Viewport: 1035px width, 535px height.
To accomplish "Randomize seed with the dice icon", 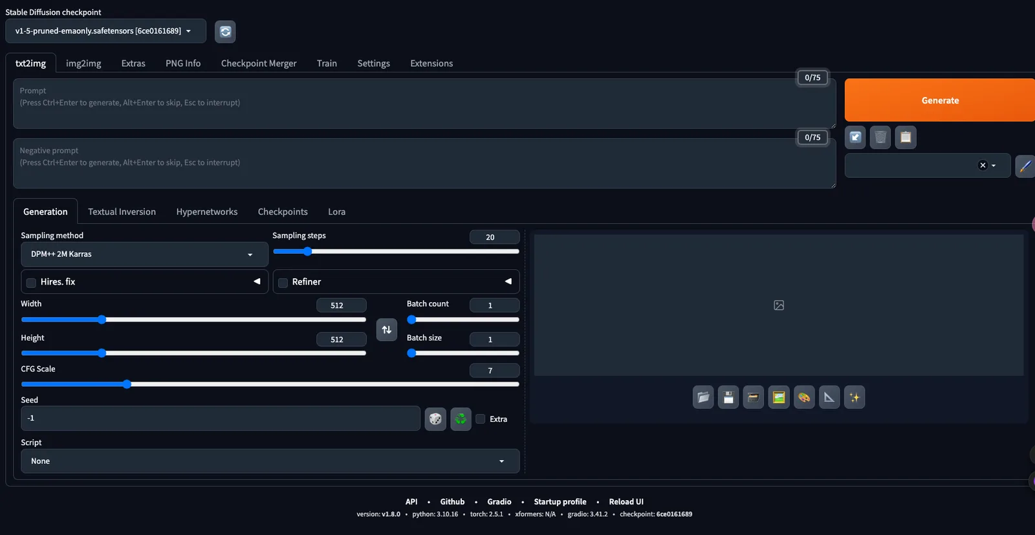I will (x=435, y=419).
